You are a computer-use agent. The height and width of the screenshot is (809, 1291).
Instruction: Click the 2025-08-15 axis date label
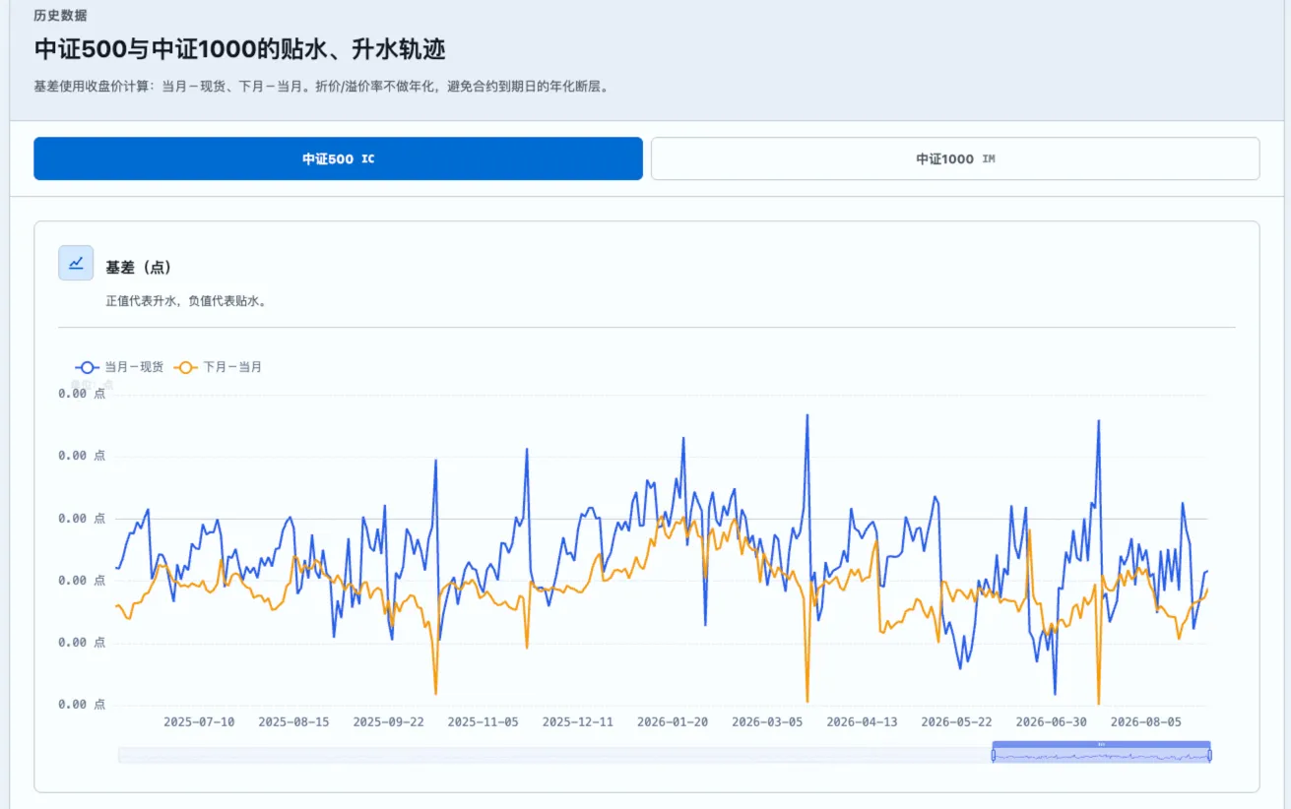[x=294, y=721]
